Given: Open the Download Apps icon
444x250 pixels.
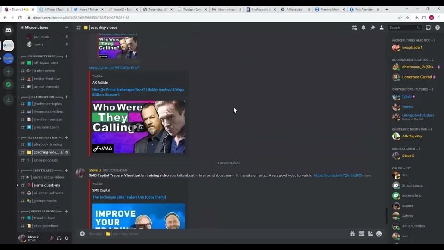Looking at the screenshot, I should pyautogui.click(x=8, y=100).
